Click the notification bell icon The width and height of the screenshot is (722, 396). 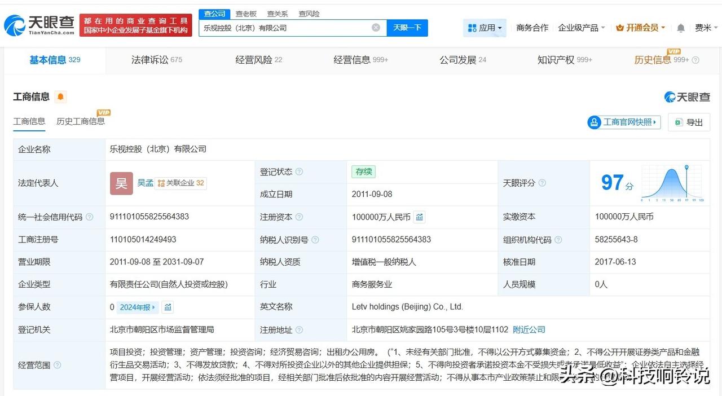(681, 27)
